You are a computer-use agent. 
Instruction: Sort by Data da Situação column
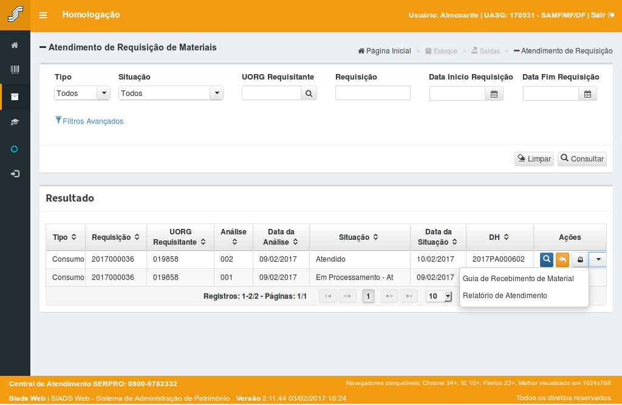pos(439,237)
